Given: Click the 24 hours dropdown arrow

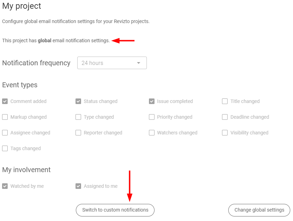Looking at the screenshot, I should pyautogui.click(x=138, y=63).
